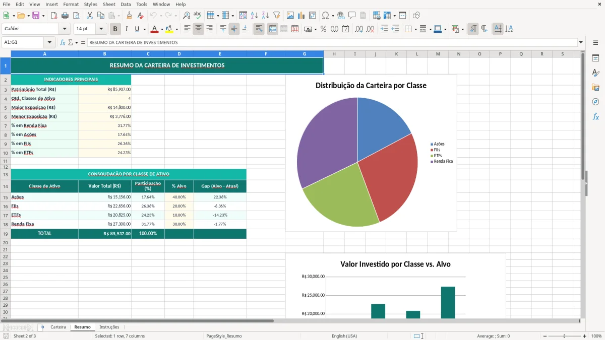Screen dimensions: 605x340
Task: Toggle AutoFilter funnel icon
Action: pyautogui.click(x=276, y=16)
